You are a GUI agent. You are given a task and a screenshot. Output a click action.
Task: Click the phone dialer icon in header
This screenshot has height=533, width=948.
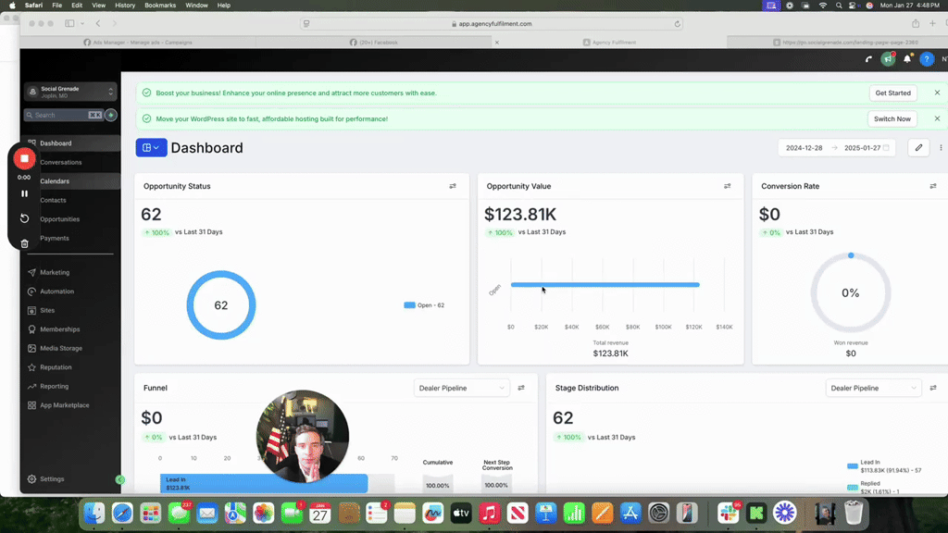pos(868,59)
